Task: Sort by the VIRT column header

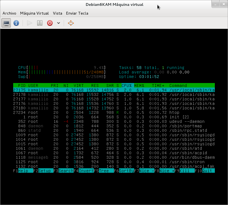Action: point(79,86)
